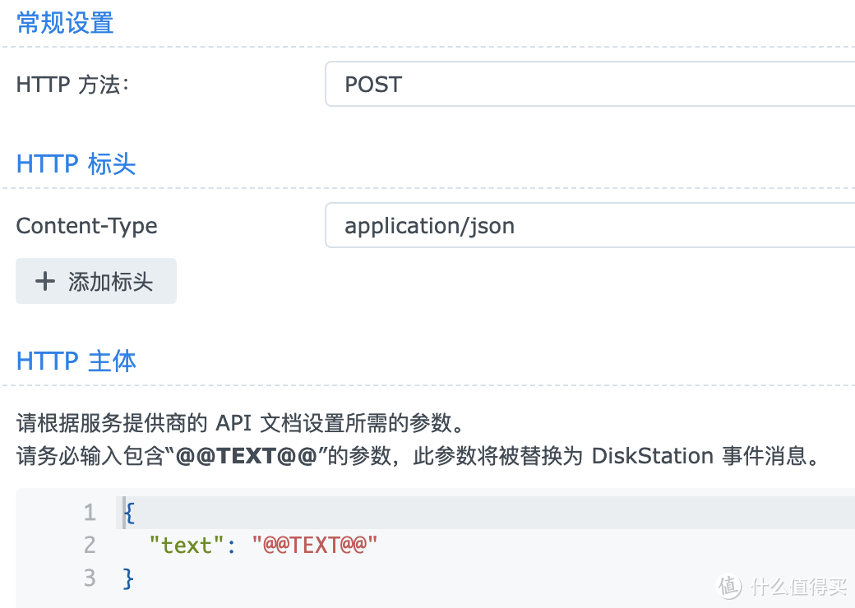Image resolution: width=855 pixels, height=608 pixels.
Task: Click bold @@TEXT@@ in the instructions
Action: (x=246, y=456)
